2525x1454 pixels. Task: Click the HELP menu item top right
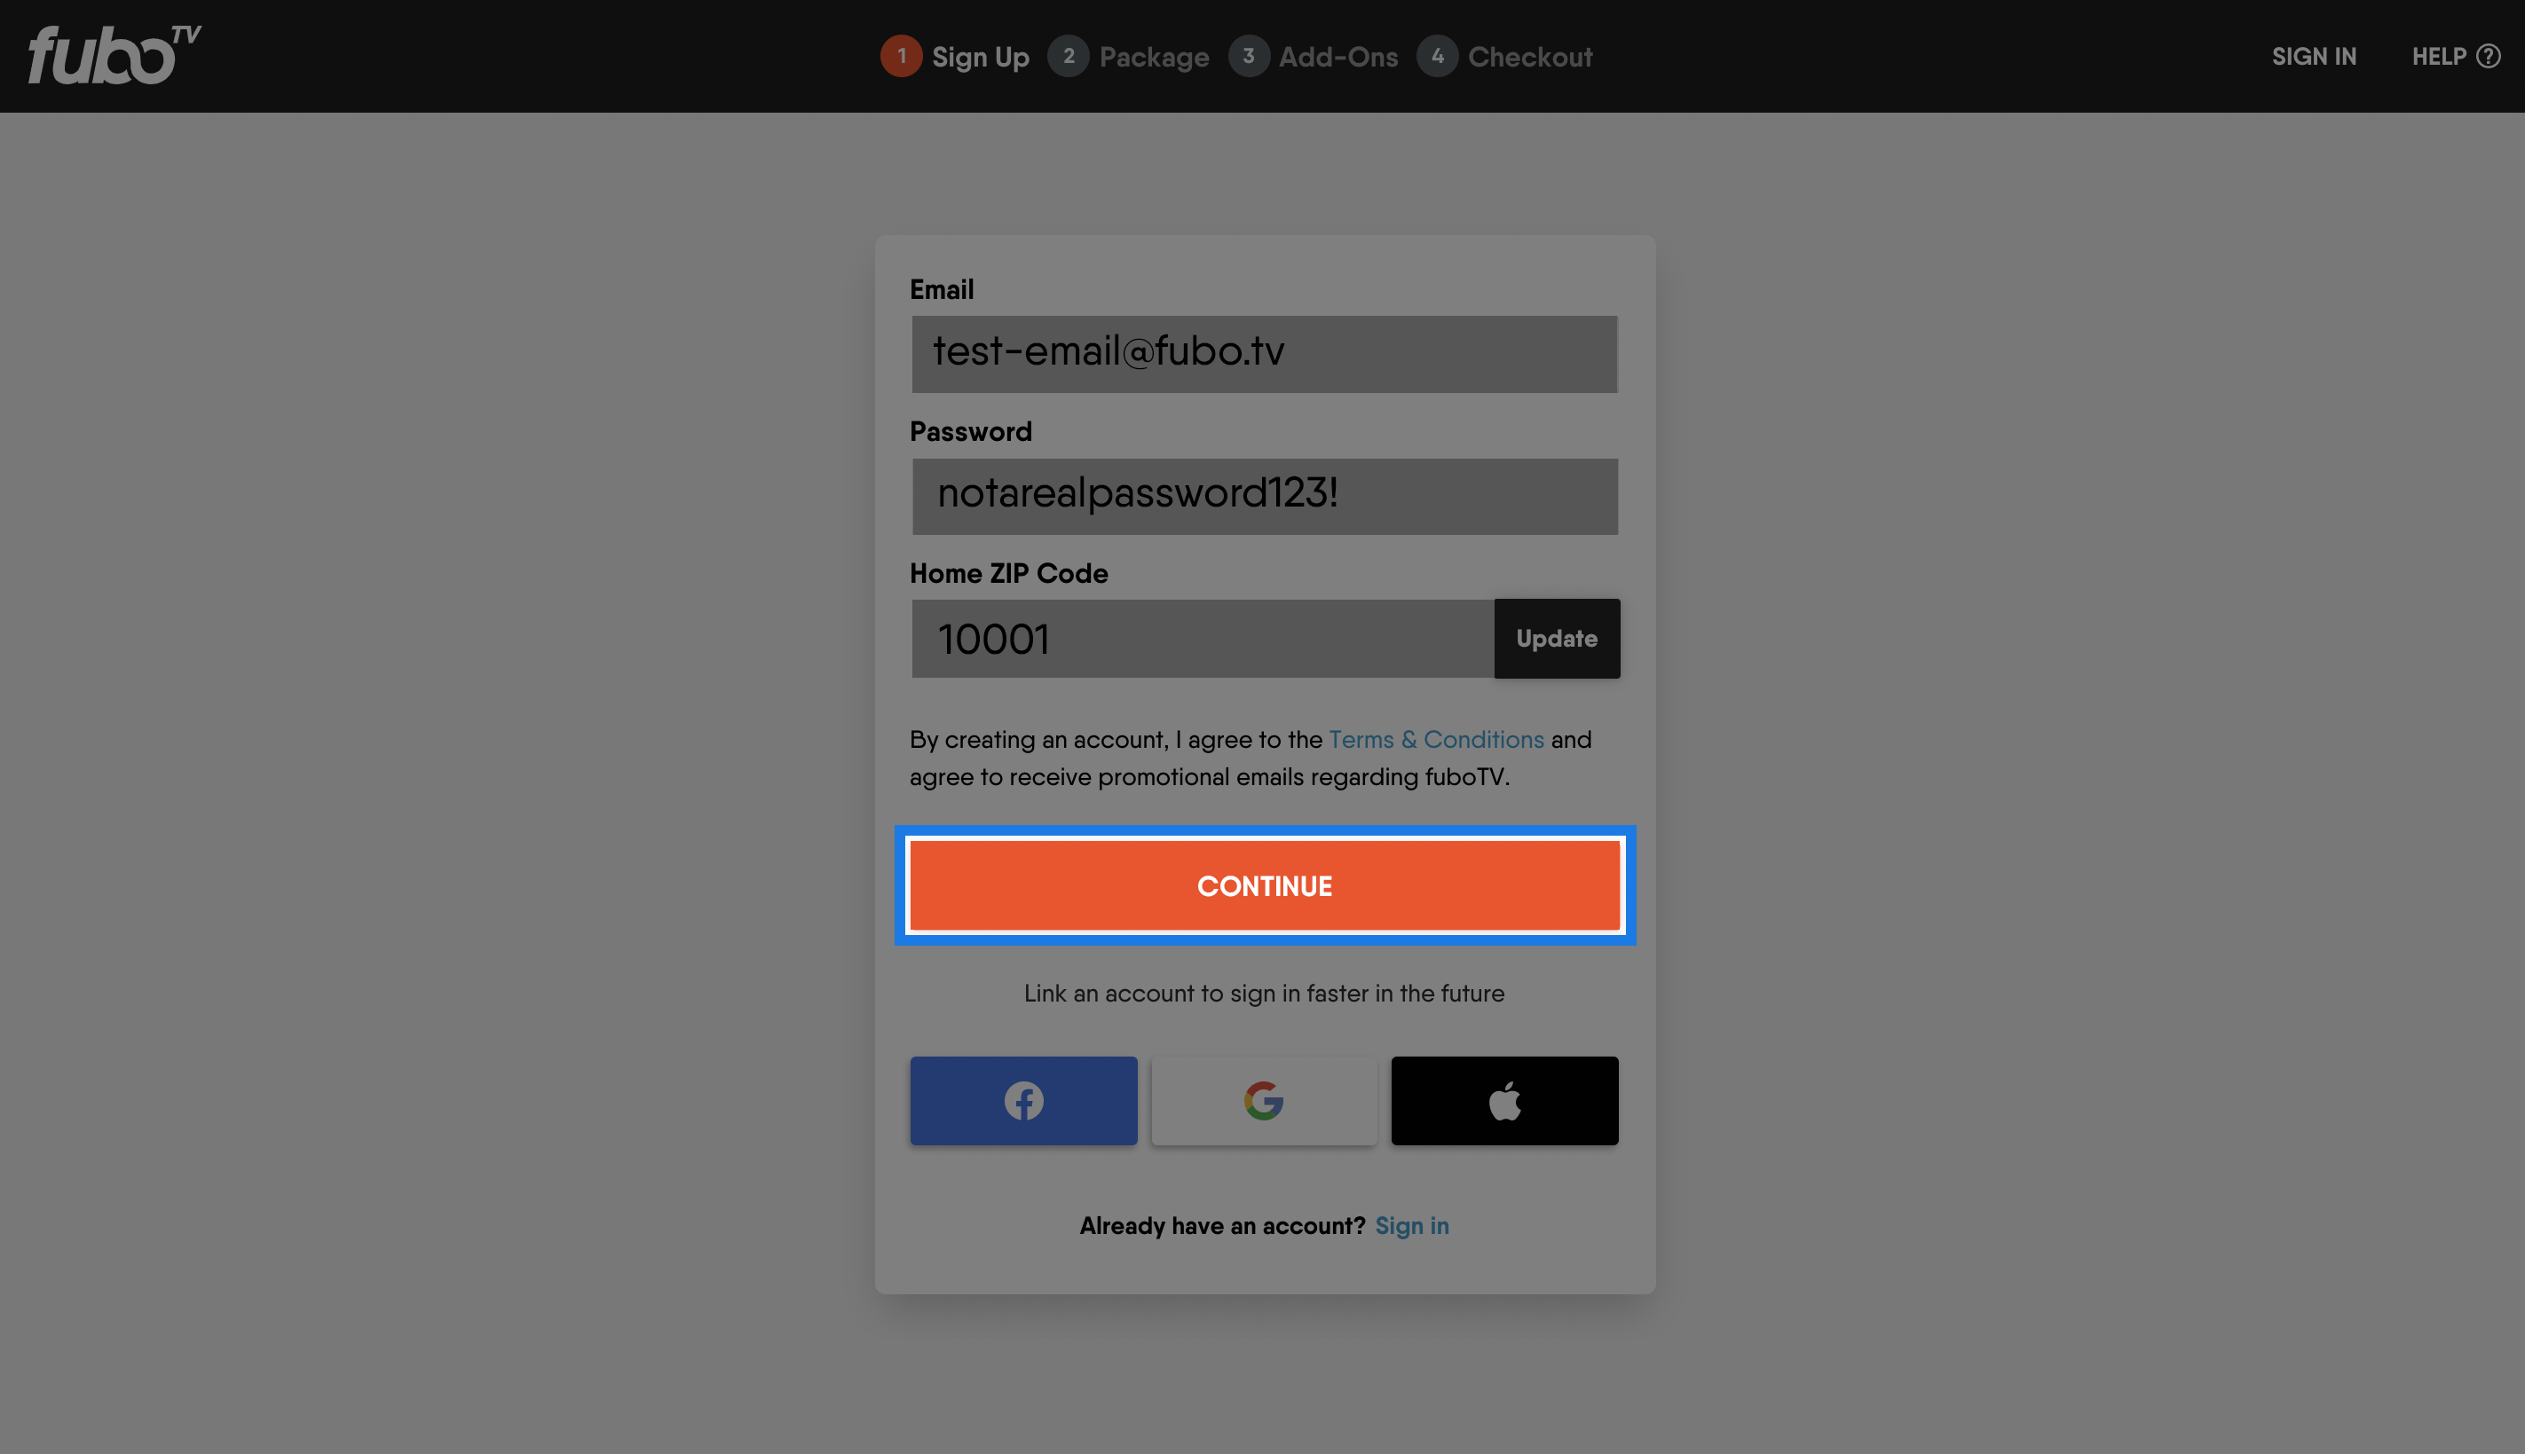pyautogui.click(x=2456, y=57)
